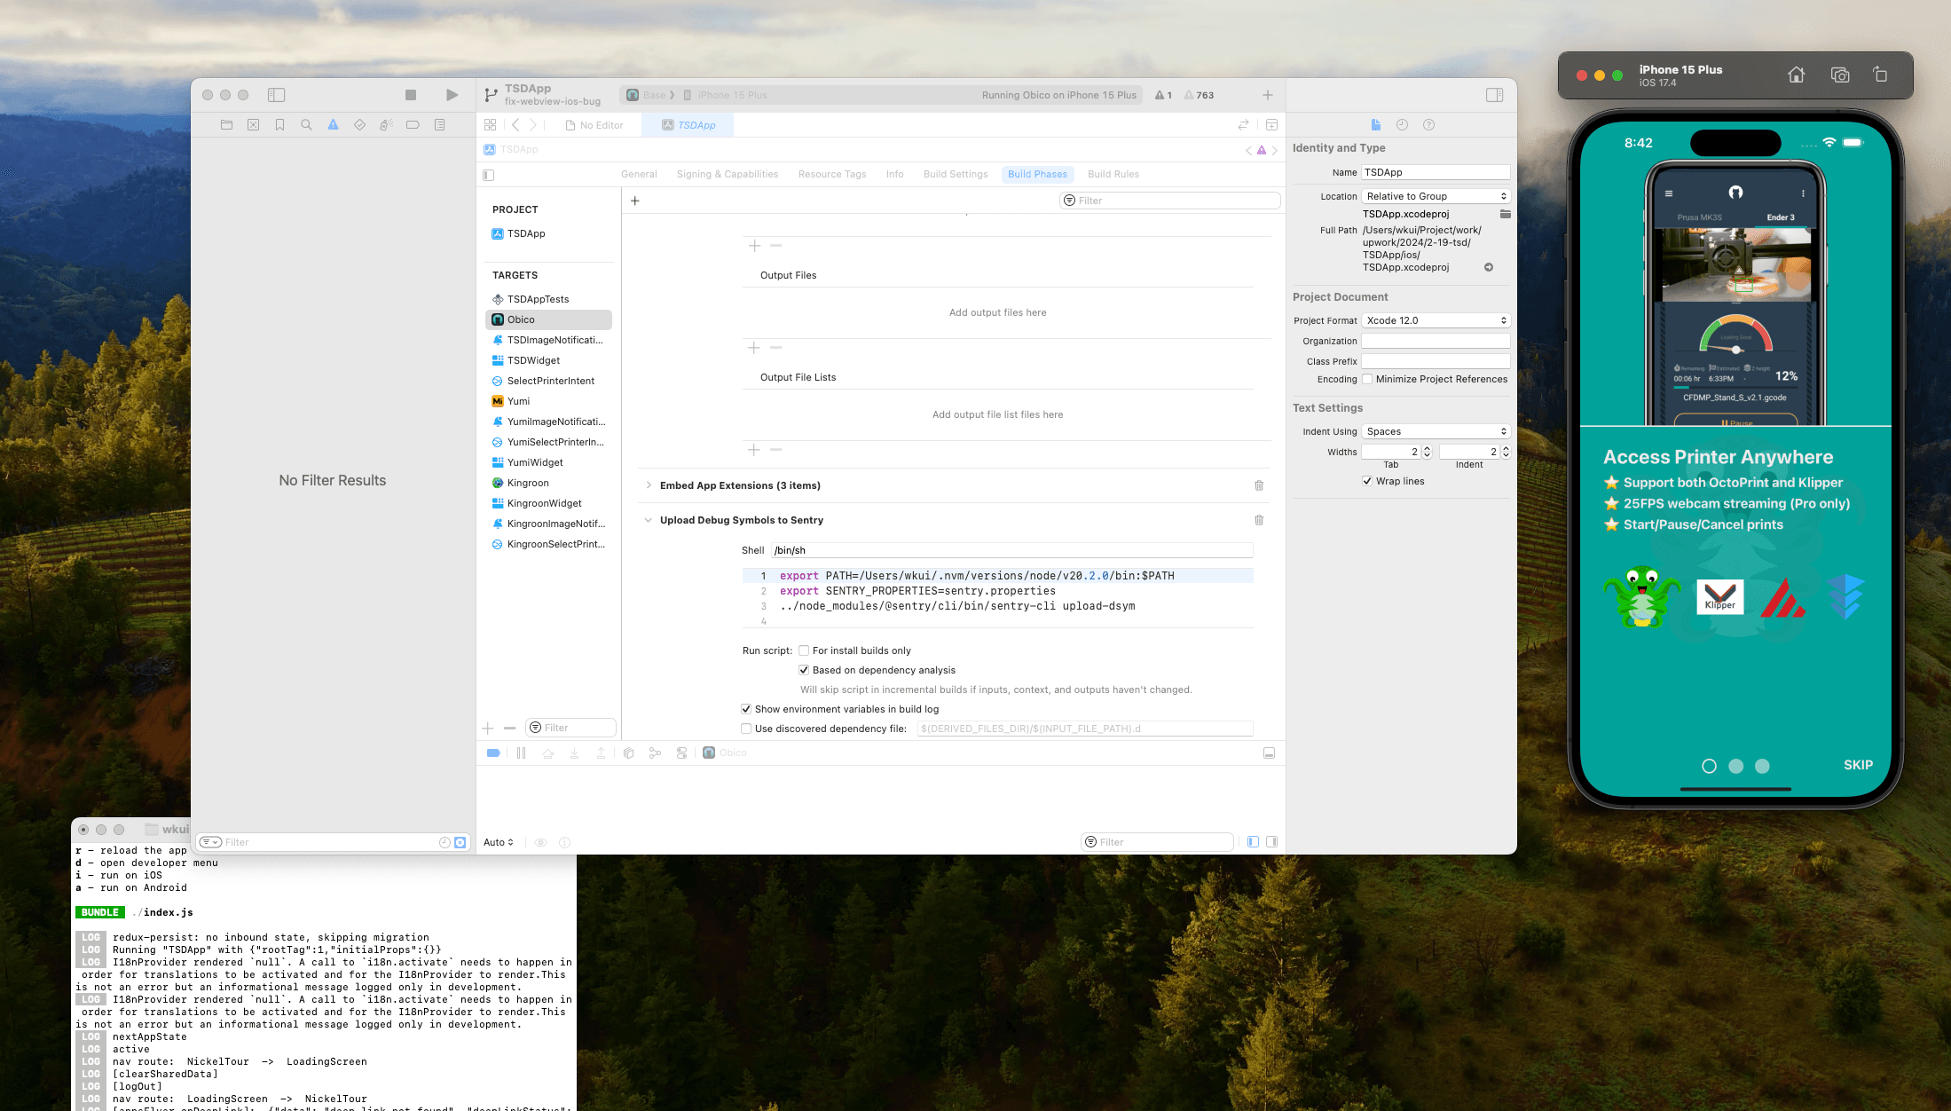Toggle breakpoints activation icon in debug bar

(493, 753)
